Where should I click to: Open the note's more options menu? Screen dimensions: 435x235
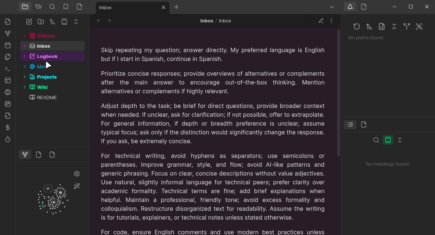coord(331,21)
